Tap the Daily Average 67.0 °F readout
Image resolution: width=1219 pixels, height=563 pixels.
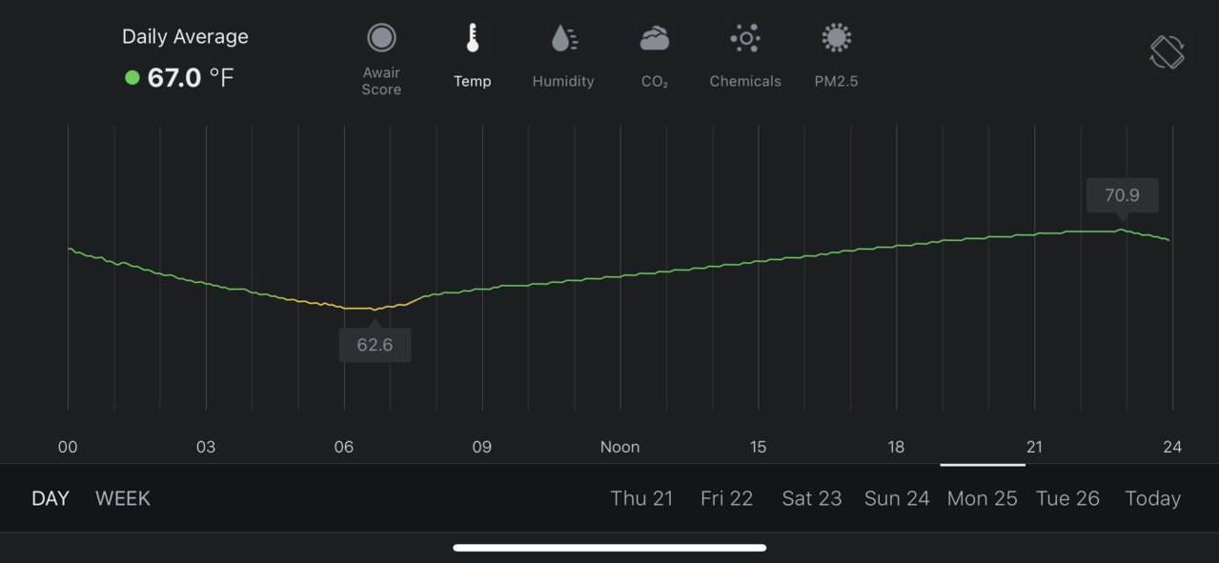tap(190, 77)
